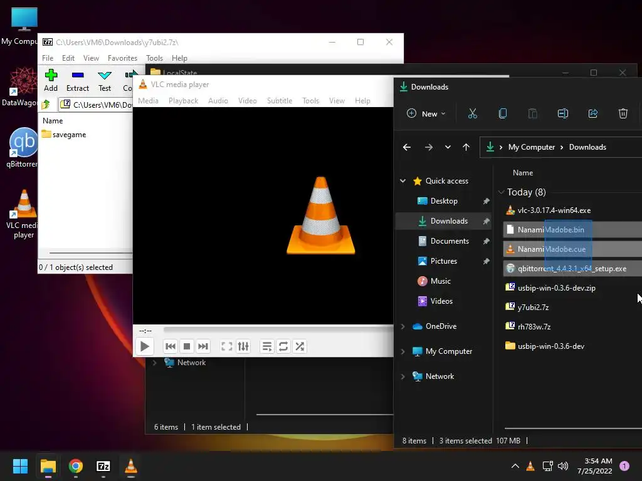This screenshot has width=642, height=481.
Task: Collapse the Today (8) file group
Action: point(501,192)
